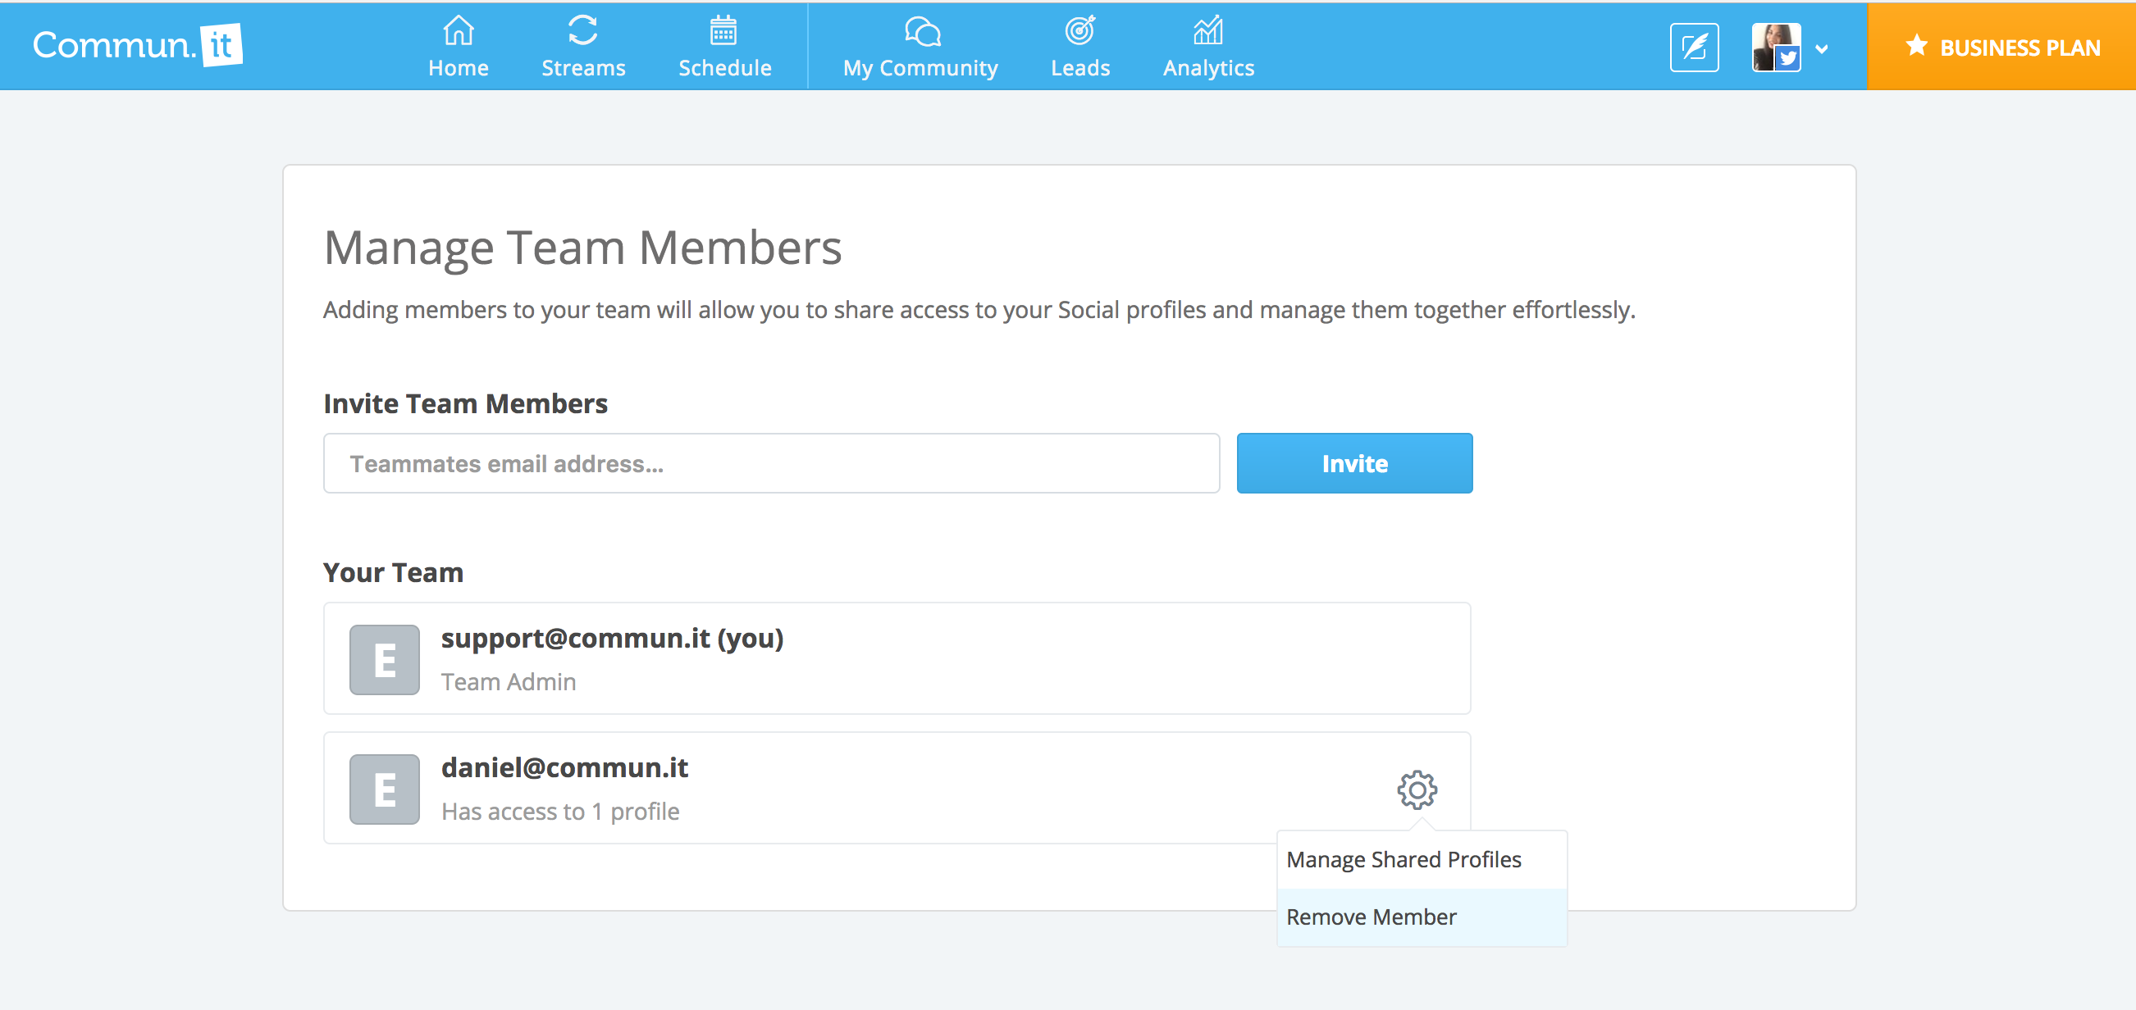Click the daniel@commun.it member name
2136x1010 pixels.
tap(564, 767)
